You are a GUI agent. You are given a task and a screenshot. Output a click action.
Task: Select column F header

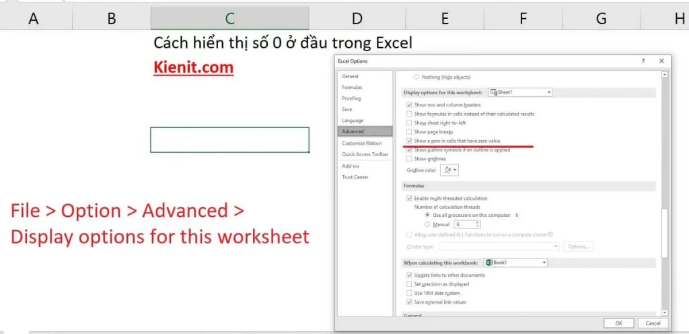[523, 18]
